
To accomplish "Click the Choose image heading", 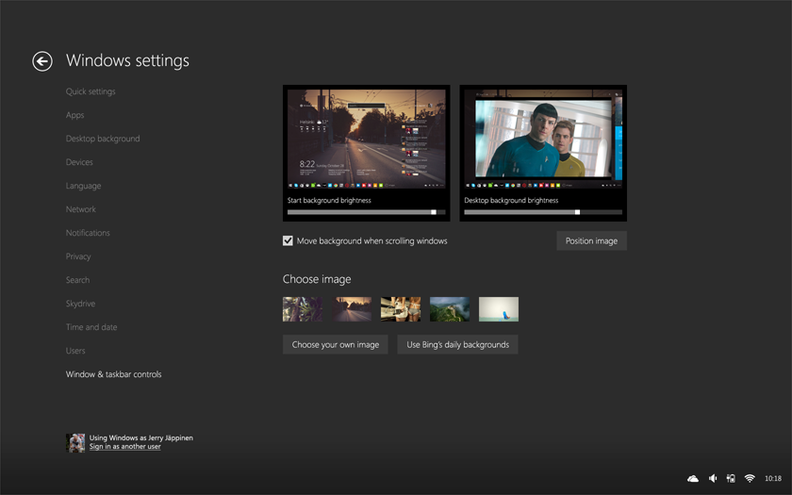I will click(317, 279).
